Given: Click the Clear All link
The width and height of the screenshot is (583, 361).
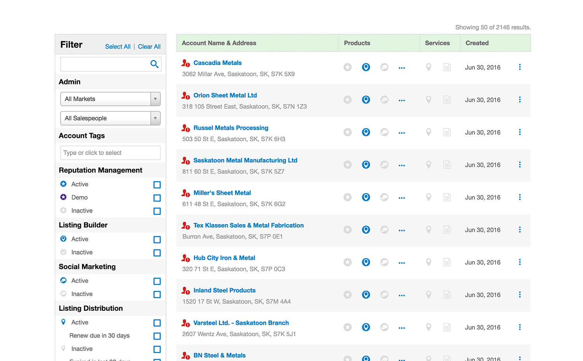Looking at the screenshot, I should [x=149, y=46].
